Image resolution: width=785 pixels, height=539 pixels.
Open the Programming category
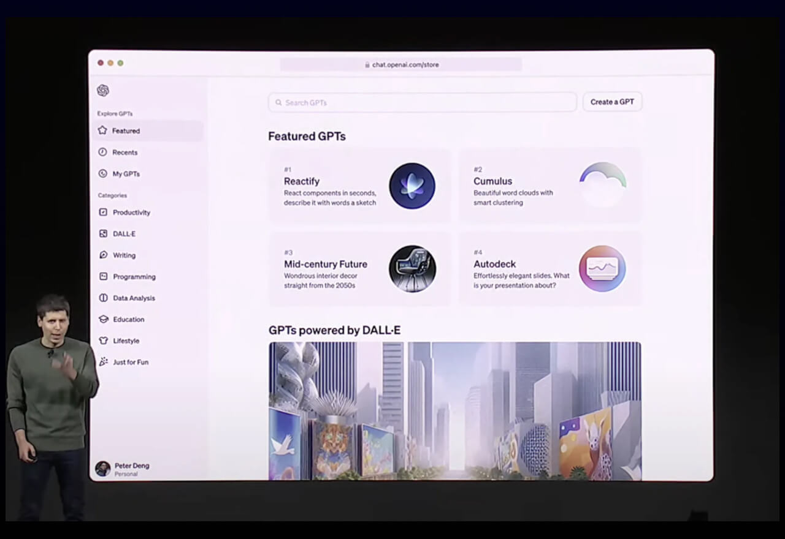click(x=134, y=277)
